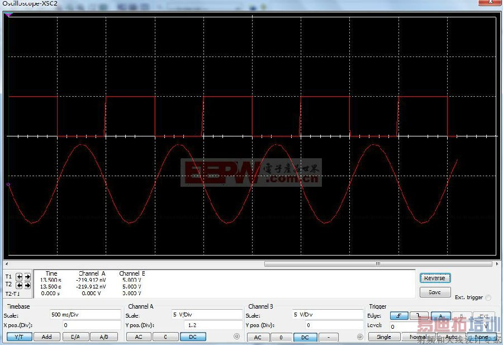Viewport: 503px width, 345px height.
Task: Click the Timebase Scale field
Action: [x=85, y=315]
